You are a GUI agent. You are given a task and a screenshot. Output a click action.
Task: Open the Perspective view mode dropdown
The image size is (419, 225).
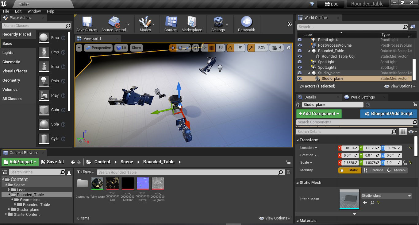tap(98, 48)
